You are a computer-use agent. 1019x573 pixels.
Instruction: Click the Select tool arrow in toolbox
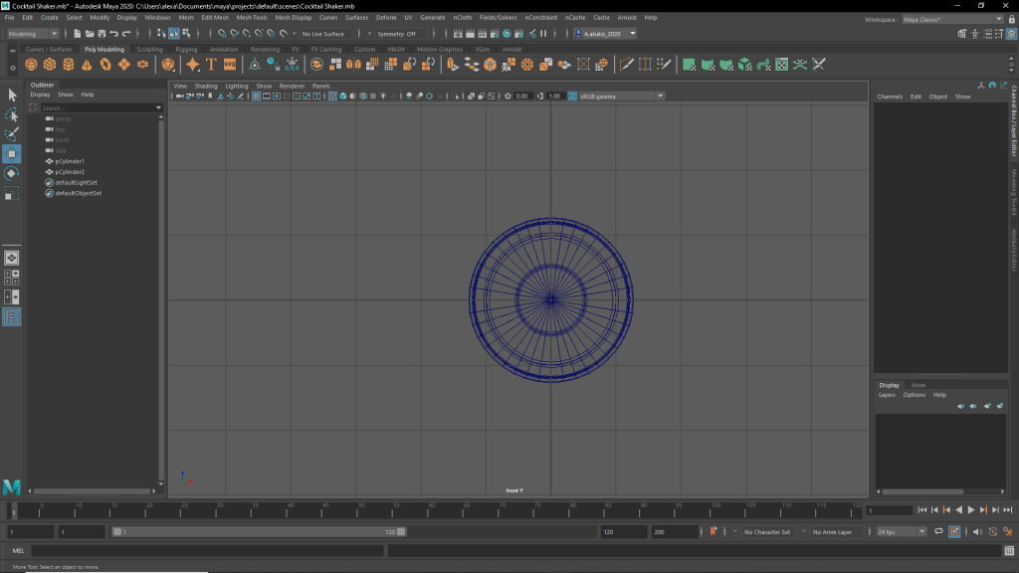pyautogui.click(x=12, y=95)
